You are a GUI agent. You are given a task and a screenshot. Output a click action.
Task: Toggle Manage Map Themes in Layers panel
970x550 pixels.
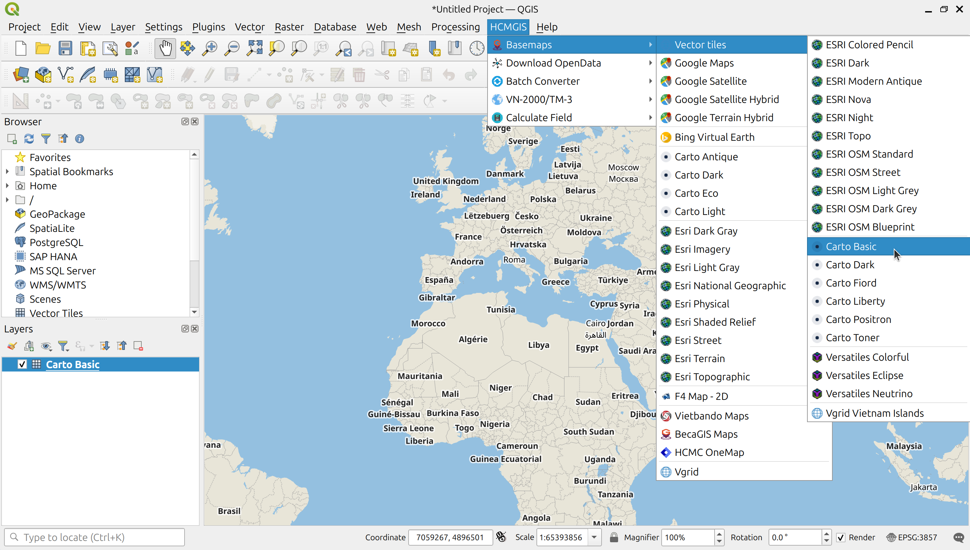point(47,346)
